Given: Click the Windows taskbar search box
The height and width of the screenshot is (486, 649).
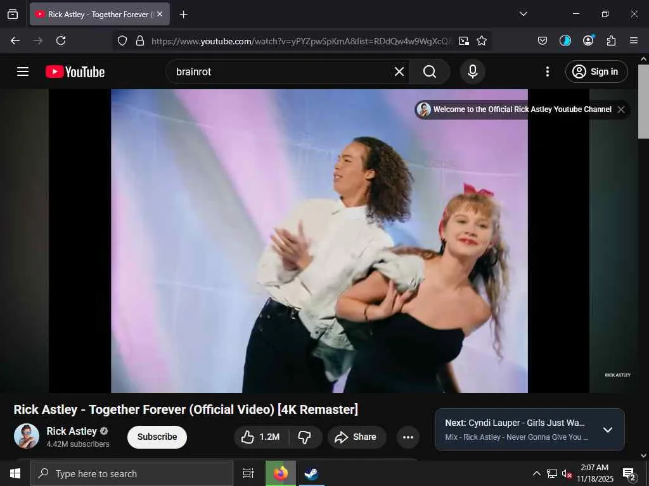Looking at the screenshot, I should (132, 473).
